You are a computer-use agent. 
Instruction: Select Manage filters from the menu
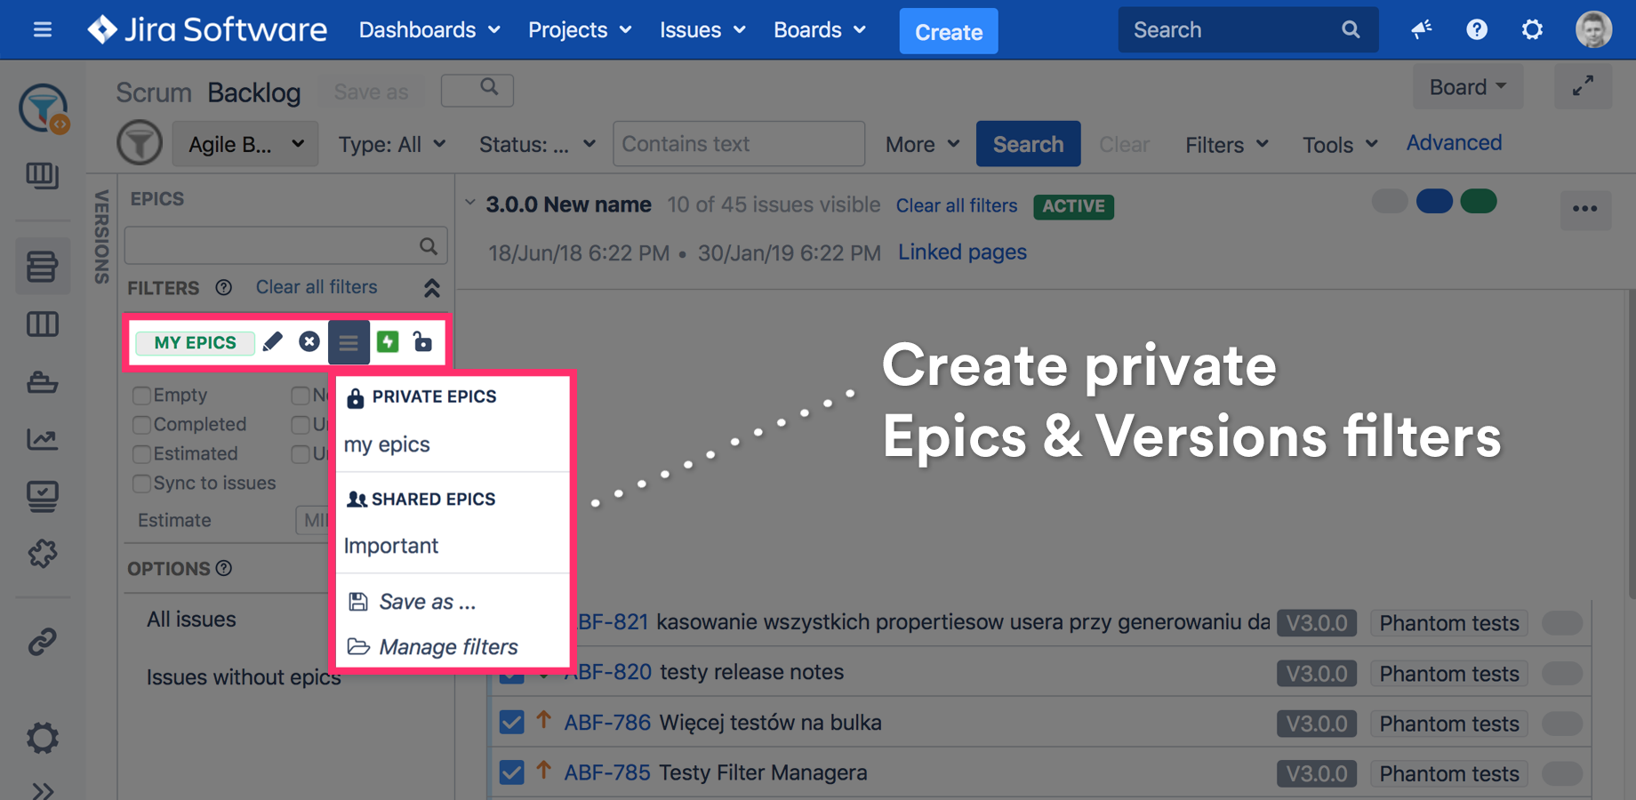click(x=447, y=647)
